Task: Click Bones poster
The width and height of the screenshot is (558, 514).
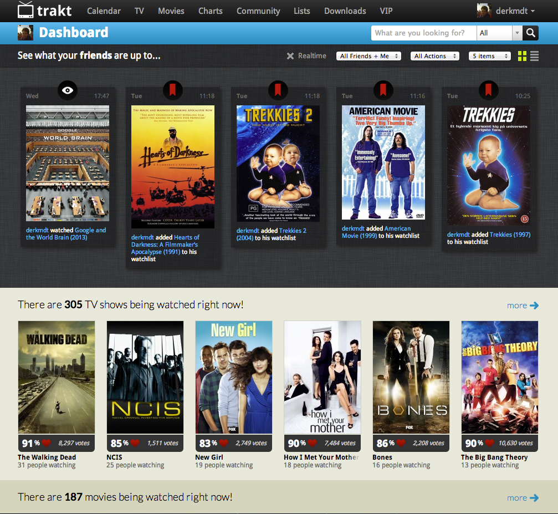Action: pos(411,377)
